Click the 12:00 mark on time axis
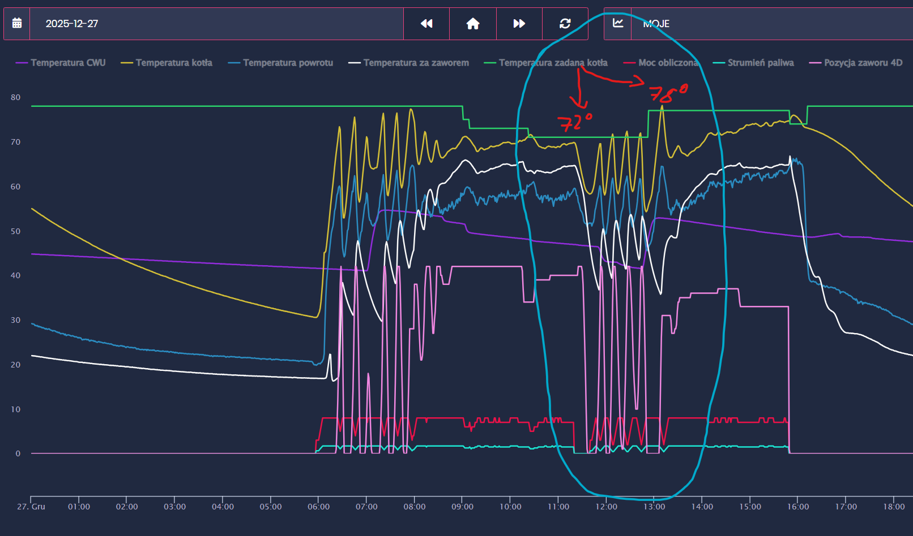 point(606,507)
